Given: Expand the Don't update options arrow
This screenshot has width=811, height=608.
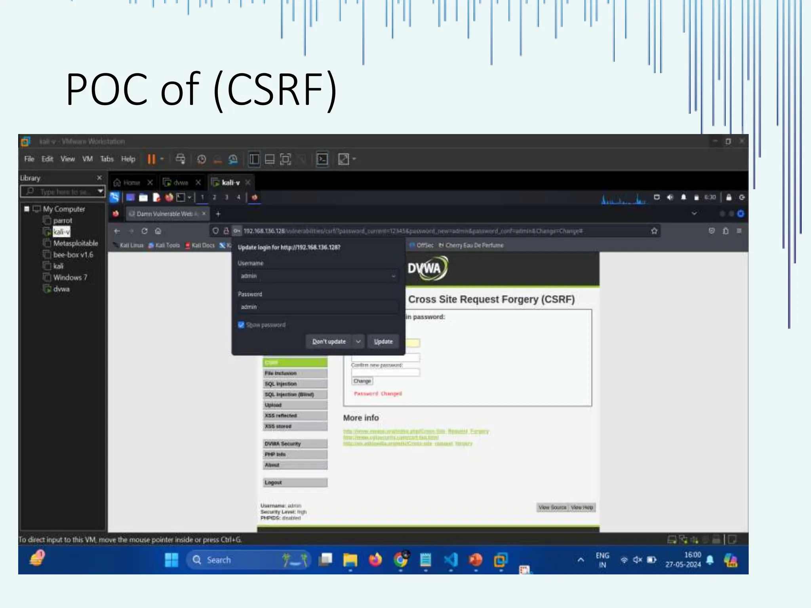Looking at the screenshot, I should click(358, 342).
